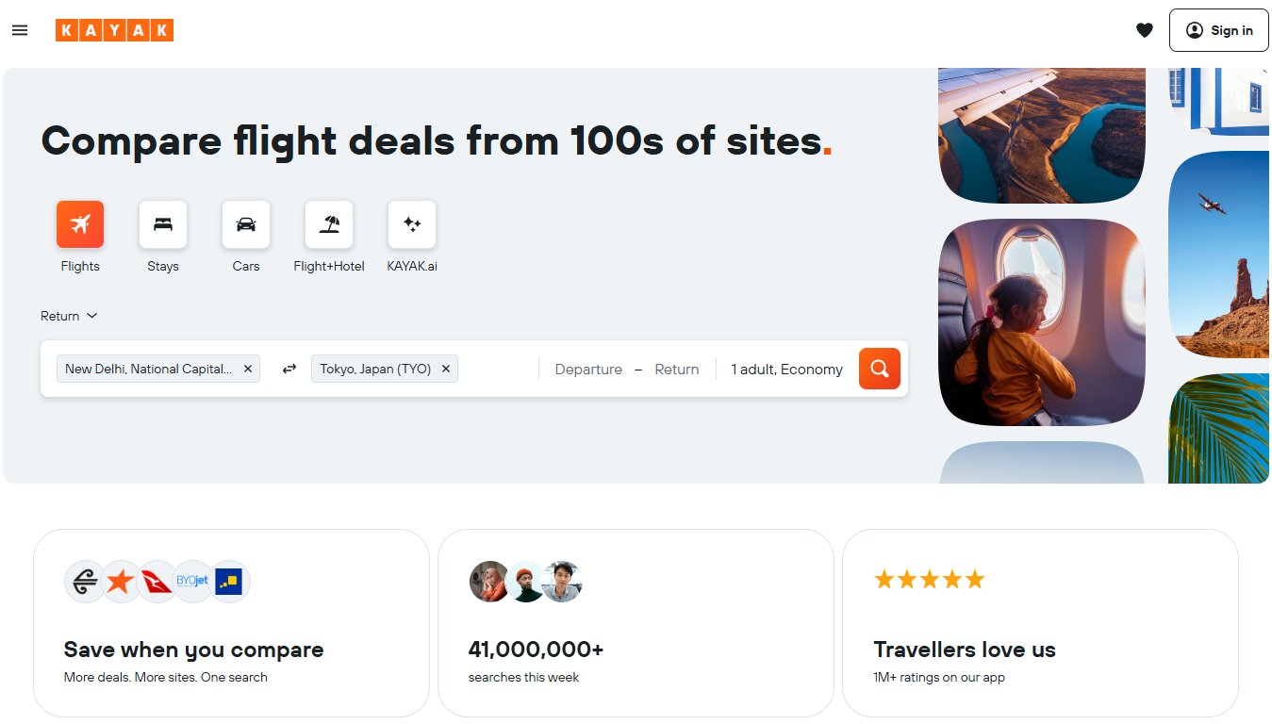Expand the Return trip type dropdown
This screenshot has height=724, width=1272.
point(69,316)
